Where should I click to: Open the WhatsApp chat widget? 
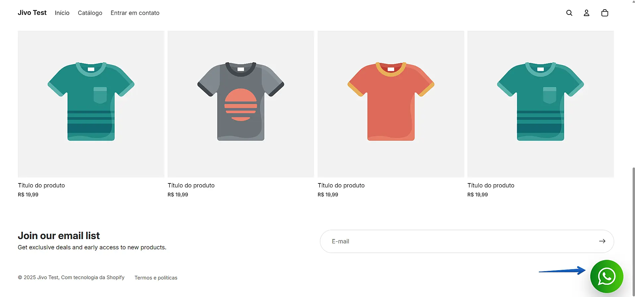click(607, 276)
